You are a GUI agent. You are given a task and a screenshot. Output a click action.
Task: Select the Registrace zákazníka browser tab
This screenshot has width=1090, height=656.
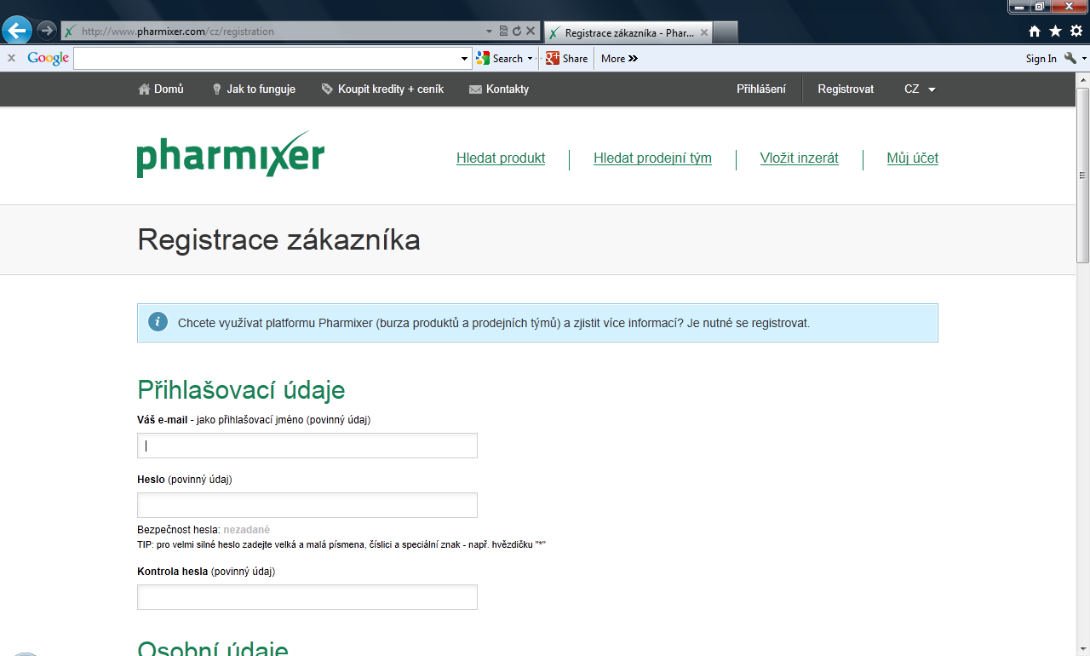tap(628, 32)
